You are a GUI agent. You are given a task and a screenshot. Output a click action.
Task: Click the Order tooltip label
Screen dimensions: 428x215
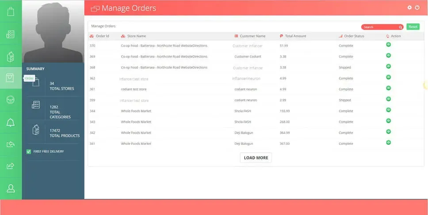tap(29, 79)
